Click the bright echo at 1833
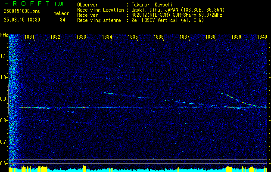Screen dimensions: 271x172 85,107
